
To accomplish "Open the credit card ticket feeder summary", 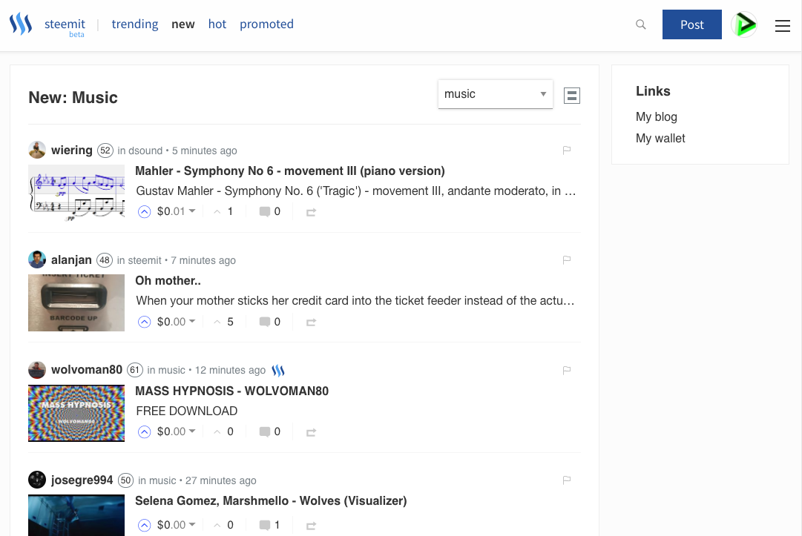I will tap(355, 300).
